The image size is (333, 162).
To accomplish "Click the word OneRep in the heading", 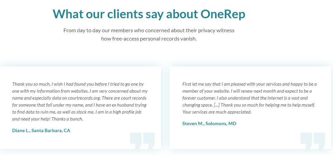I will pyautogui.click(x=223, y=14).
